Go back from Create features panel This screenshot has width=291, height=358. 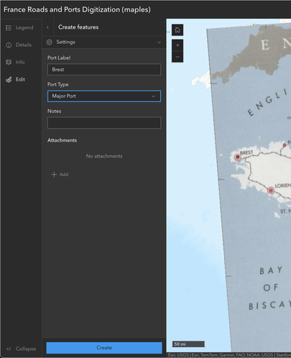click(47, 27)
